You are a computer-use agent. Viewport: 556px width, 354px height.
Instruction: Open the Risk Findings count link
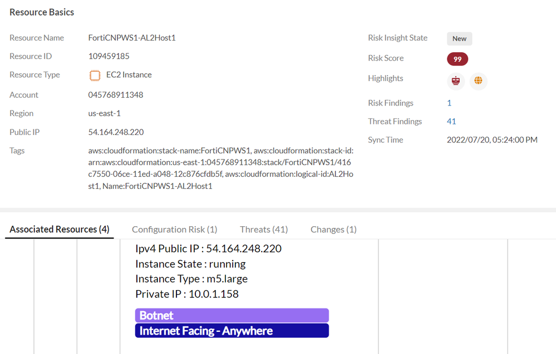(449, 103)
